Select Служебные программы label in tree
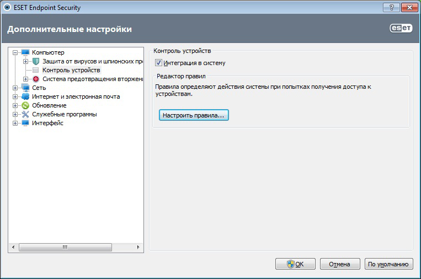The width and height of the screenshot is (421, 279). pos(65,114)
